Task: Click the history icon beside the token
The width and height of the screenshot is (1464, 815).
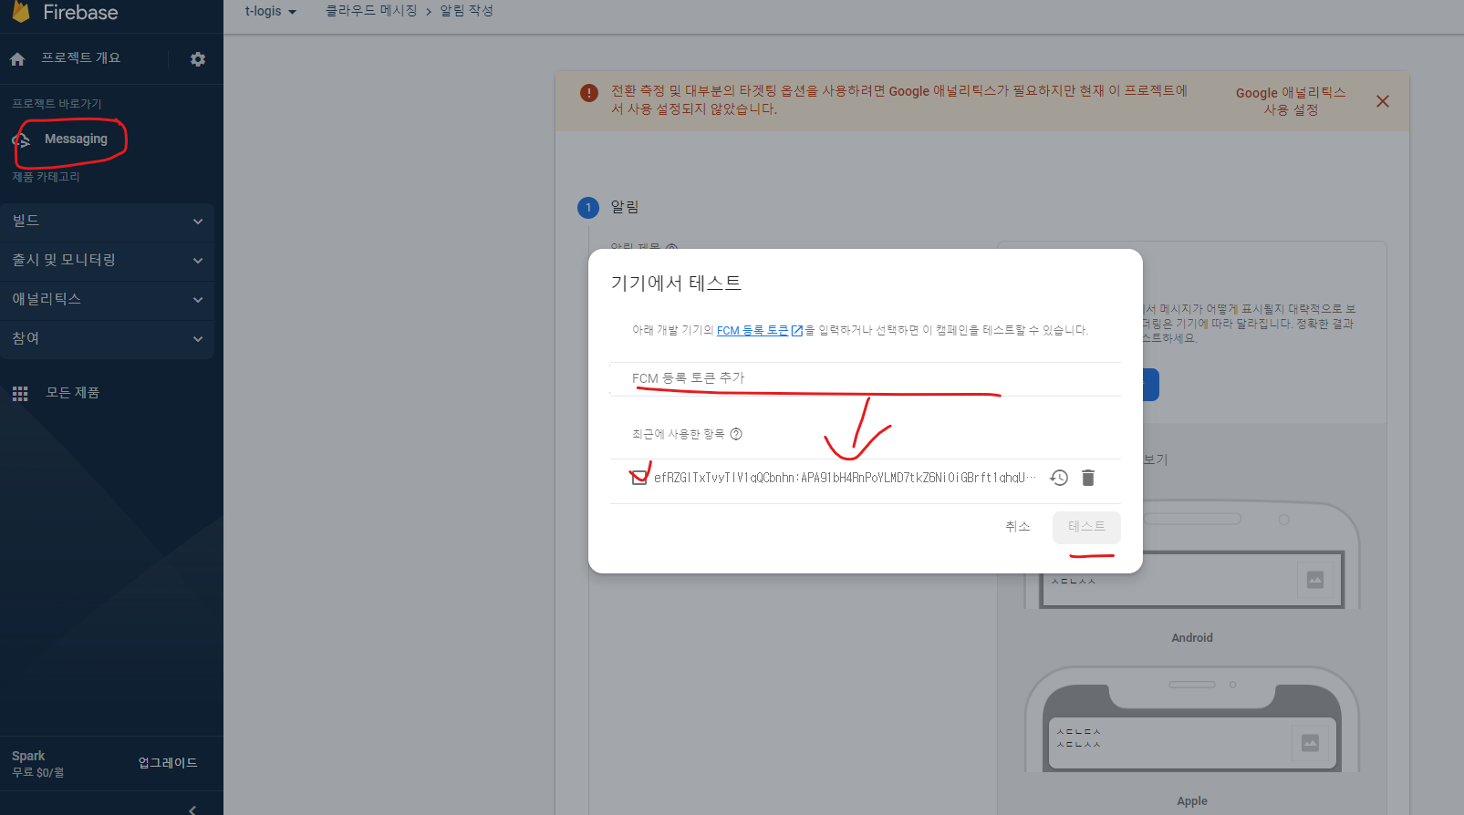Action: point(1059,478)
